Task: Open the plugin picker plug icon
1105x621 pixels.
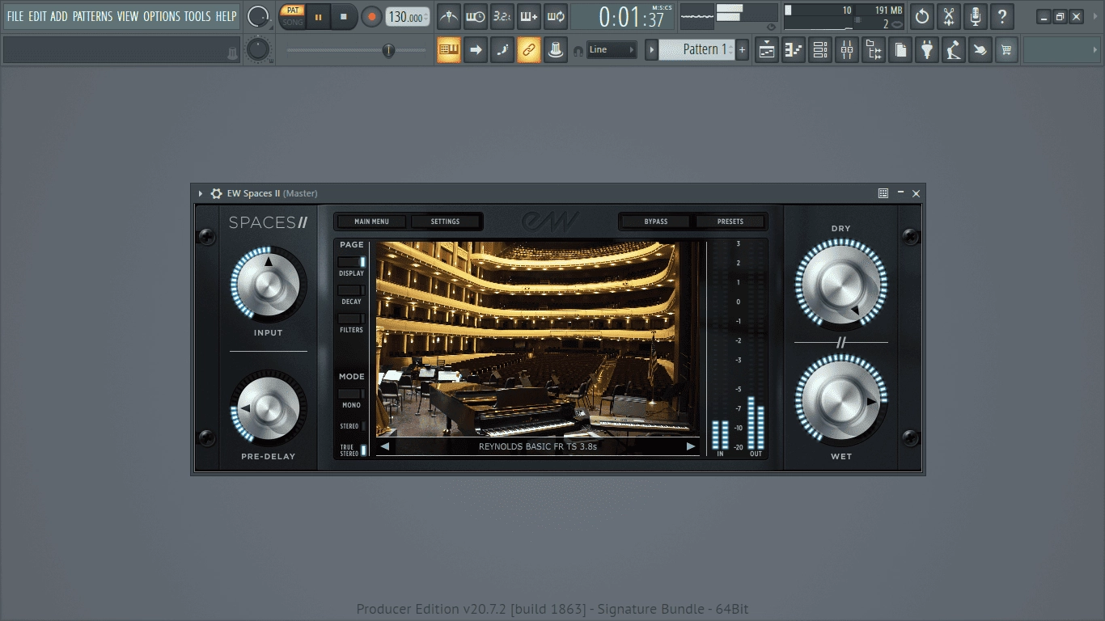Action: [x=927, y=50]
